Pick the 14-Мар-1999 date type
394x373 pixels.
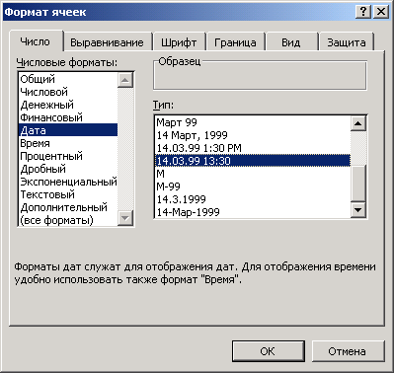click(253, 212)
